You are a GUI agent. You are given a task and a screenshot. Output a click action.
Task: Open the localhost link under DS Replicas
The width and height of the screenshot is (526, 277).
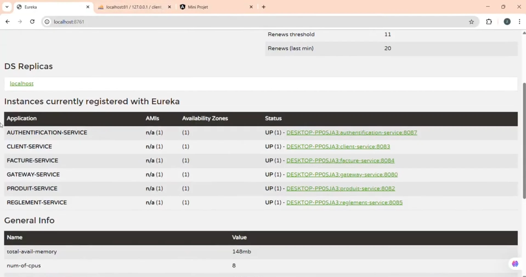tap(22, 84)
